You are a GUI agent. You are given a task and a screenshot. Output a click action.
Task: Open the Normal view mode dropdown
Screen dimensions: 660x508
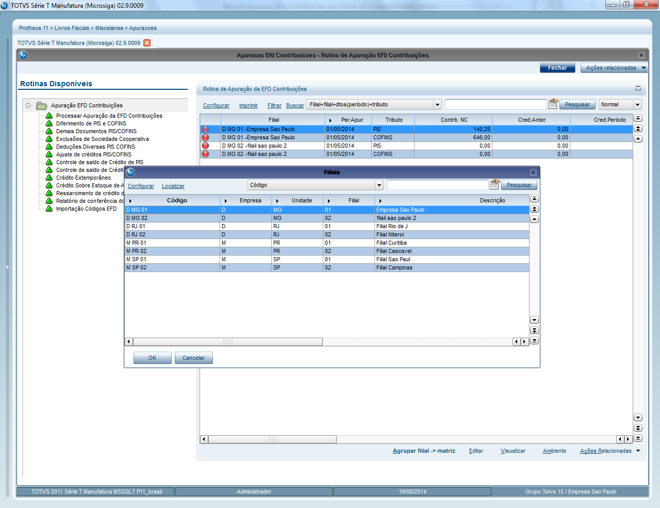click(637, 104)
